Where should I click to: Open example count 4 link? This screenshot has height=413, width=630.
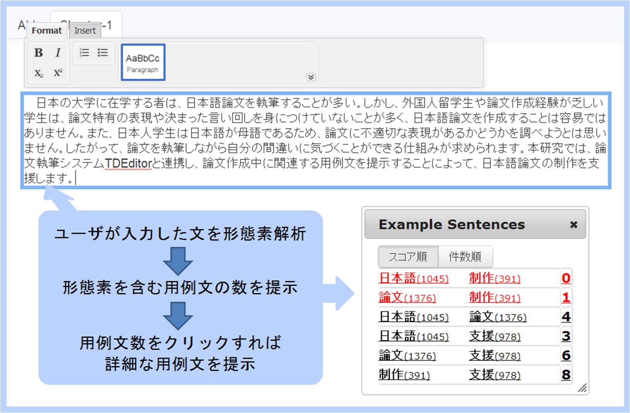coord(566,317)
